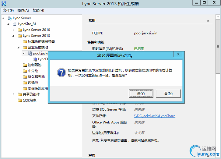Open the 帮助(H) menu

(38, 10)
